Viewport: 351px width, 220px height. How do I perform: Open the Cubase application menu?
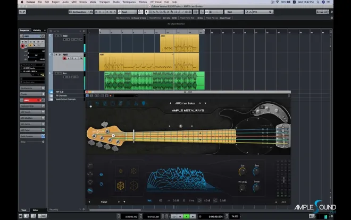tap(31, 2)
